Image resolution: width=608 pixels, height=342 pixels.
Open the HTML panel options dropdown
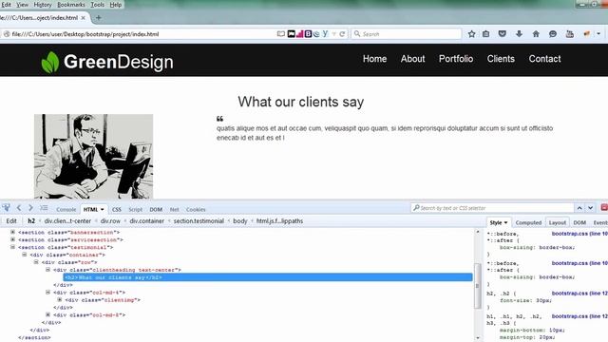(103, 209)
